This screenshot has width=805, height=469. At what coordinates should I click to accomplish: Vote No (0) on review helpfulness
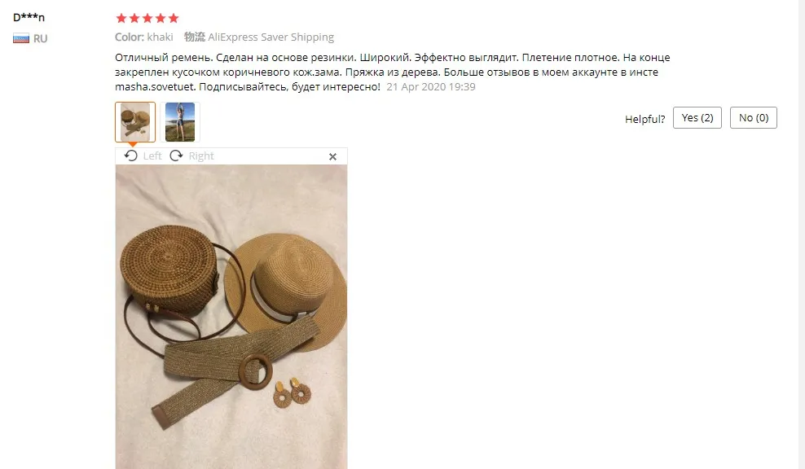[753, 117]
